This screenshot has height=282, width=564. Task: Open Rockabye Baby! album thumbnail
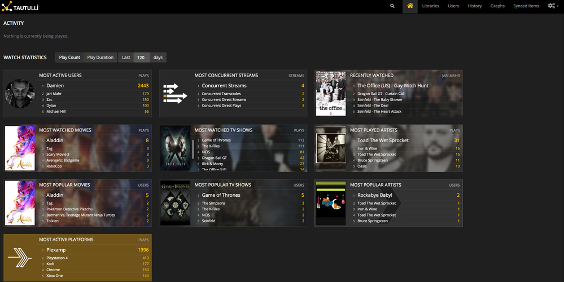(331, 203)
